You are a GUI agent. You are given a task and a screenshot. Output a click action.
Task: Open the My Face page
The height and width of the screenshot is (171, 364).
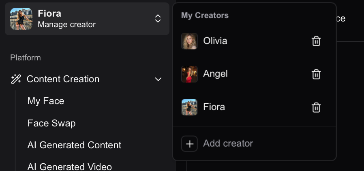[46, 101]
